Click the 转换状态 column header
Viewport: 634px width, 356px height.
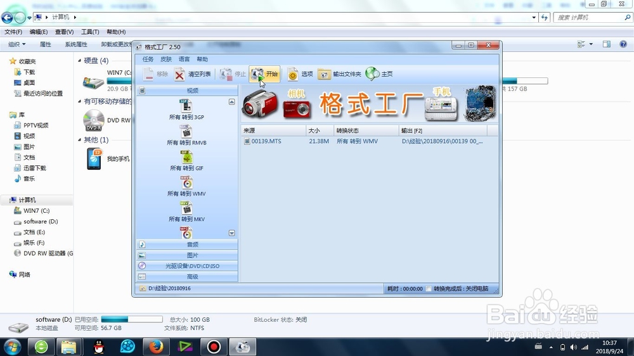coord(366,130)
